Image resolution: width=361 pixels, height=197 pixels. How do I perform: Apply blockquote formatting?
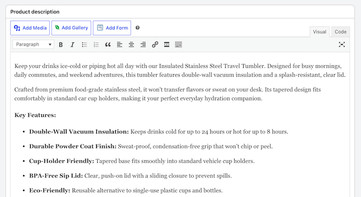pyautogui.click(x=108, y=44)
